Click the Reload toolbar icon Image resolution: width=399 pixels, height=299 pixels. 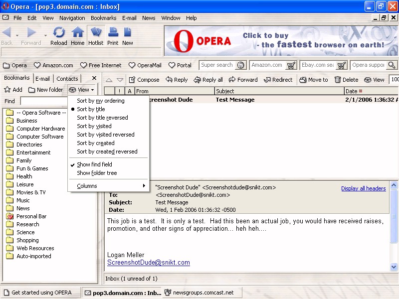[x=59, y=33]
